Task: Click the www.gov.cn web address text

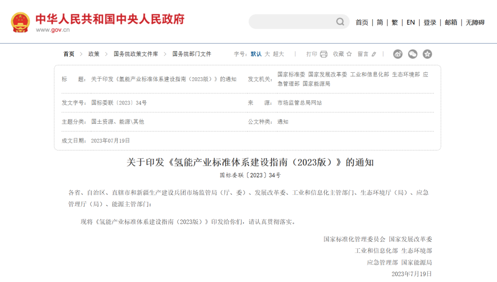Action: (52, 30)
